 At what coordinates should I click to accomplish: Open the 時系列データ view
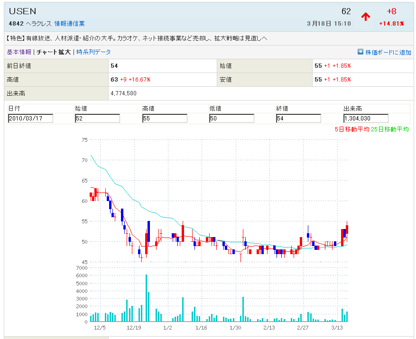pyautogui.click(x=93, y=52)
